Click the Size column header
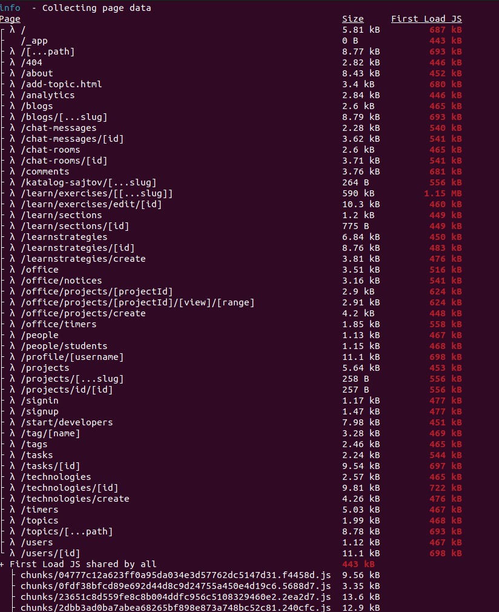The width and height of the screenshot is (499, 612). point(352,19)
